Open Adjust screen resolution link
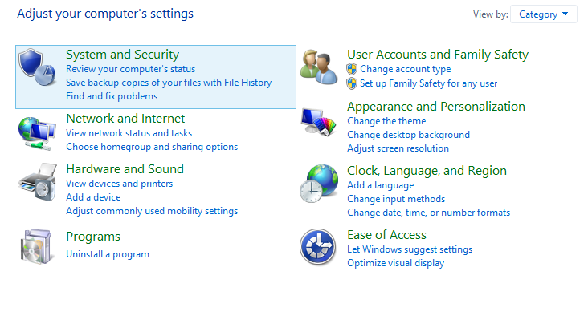The height and width of the screenshot is (320, 588). (398, 148)
